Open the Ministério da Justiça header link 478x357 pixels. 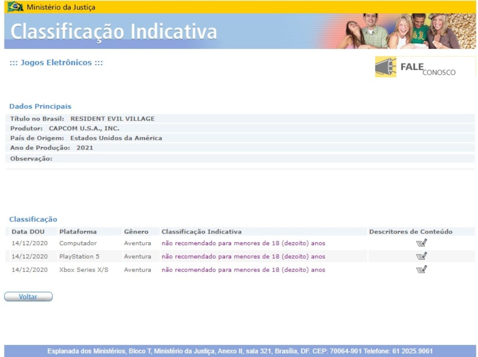(61, 7)
